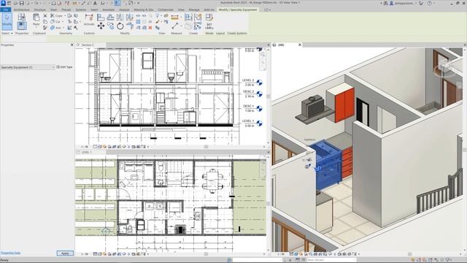Image resolution: width=467 pixels, height=263 pixels.
Task: Click the Cut to clipboard icon
Action: click(45, 15)
